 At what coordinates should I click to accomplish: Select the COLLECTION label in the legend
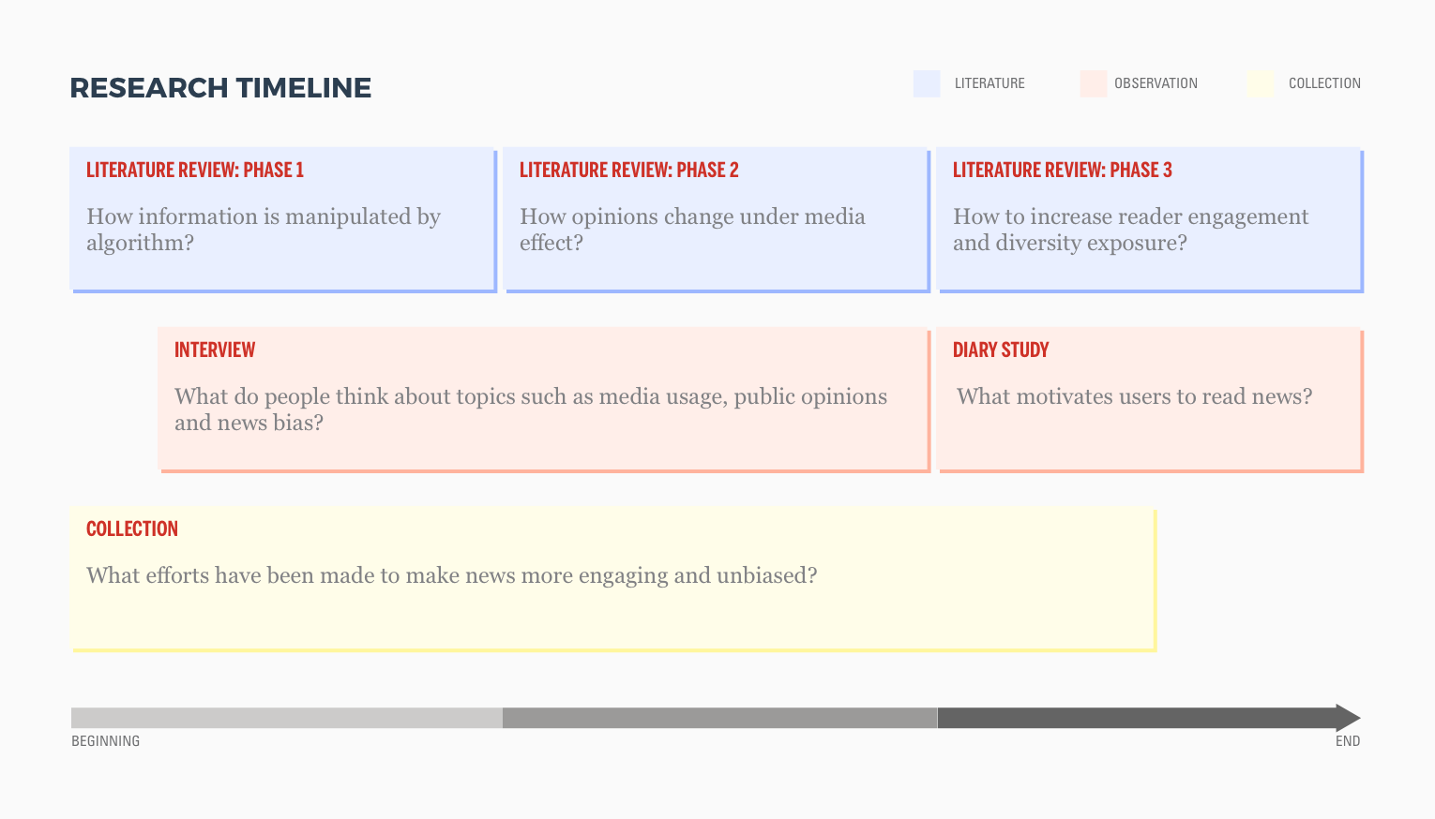pos(1324,83)
